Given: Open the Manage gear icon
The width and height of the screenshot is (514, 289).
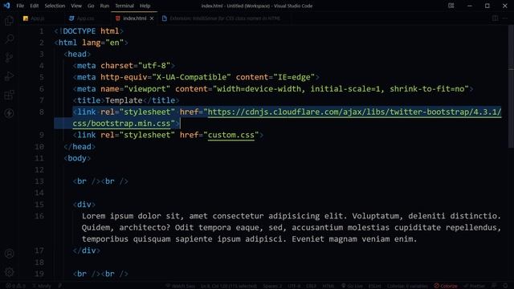Looking at the screenshot, I should coord(9,272).
